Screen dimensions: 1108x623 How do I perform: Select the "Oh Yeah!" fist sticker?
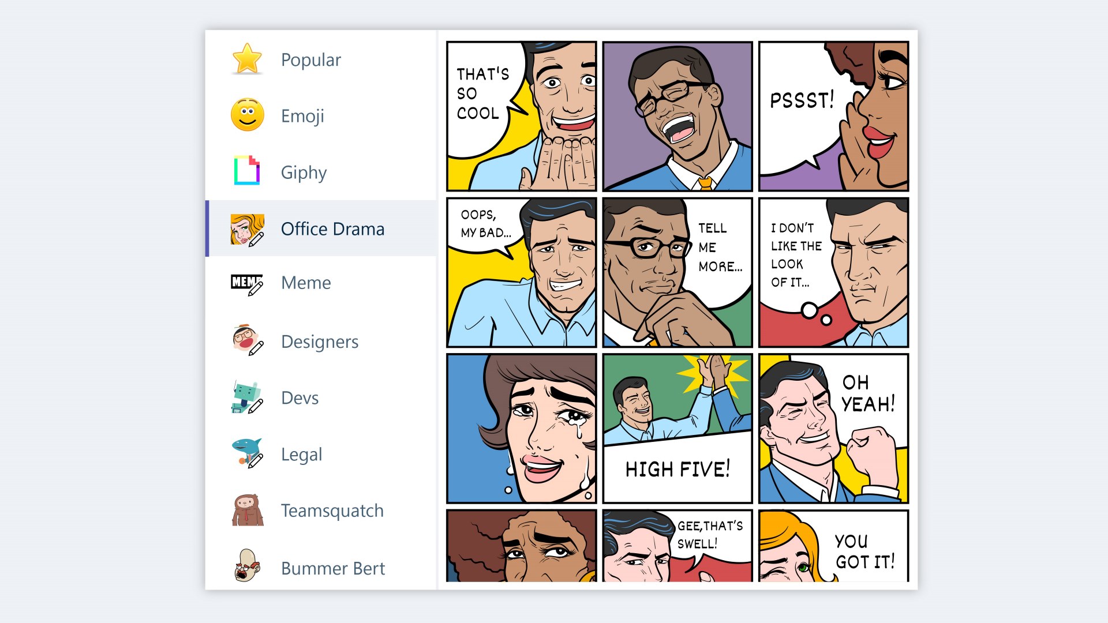pyautogui.click(x=833, y=429)
